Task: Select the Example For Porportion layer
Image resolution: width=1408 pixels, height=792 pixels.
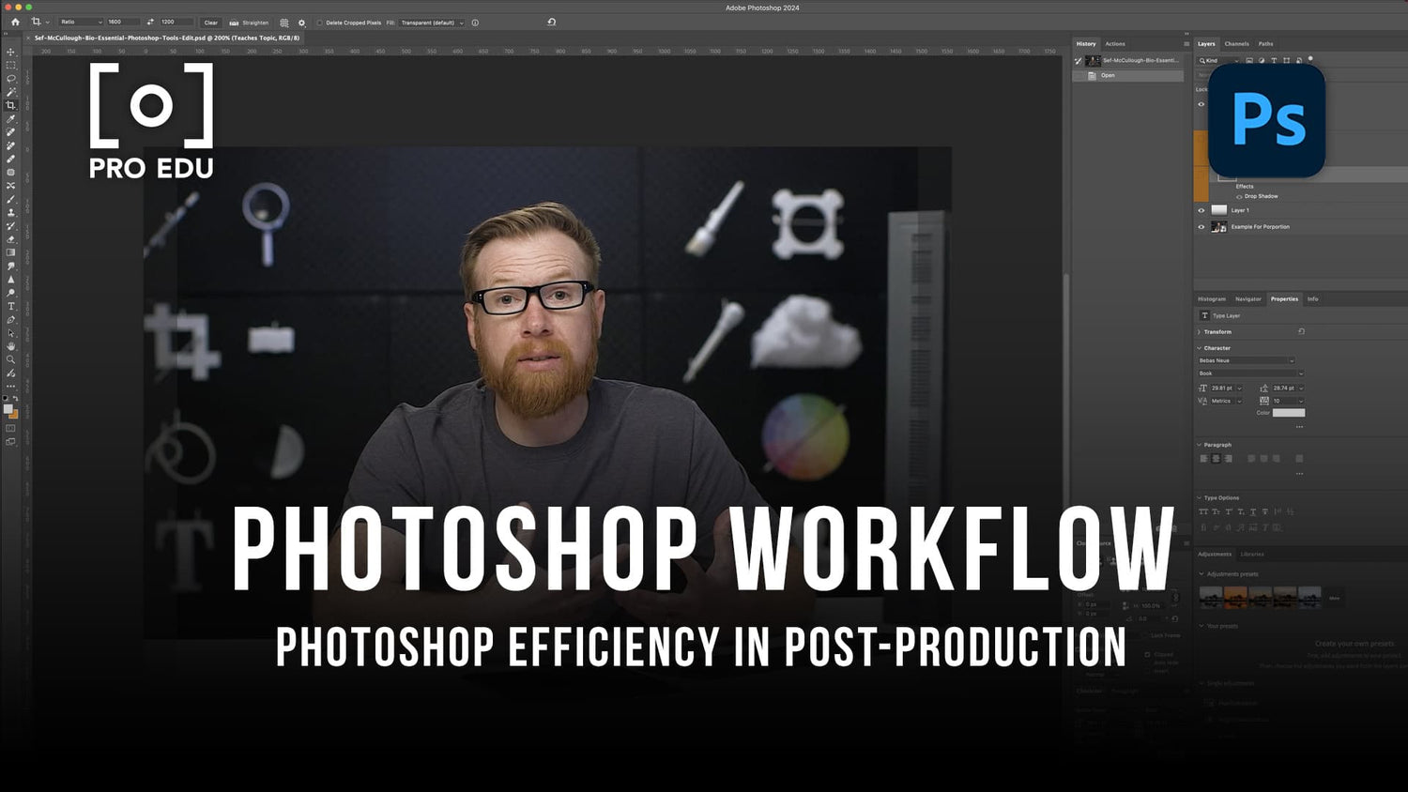Action: pos(1260,226)
